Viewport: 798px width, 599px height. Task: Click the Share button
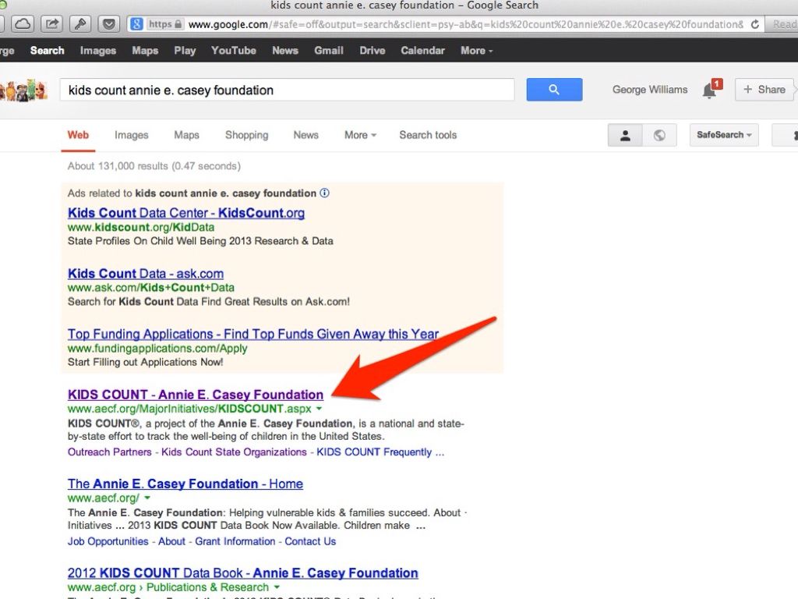pos(764,90)
